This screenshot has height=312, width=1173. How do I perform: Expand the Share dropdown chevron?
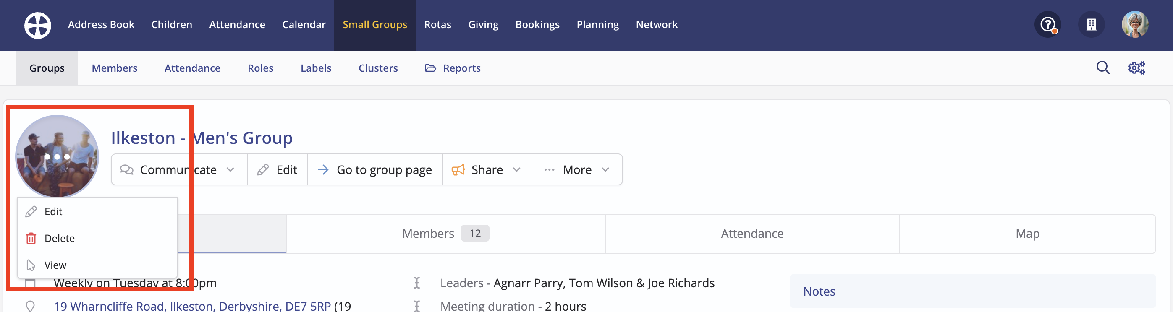tap(516, 170)
